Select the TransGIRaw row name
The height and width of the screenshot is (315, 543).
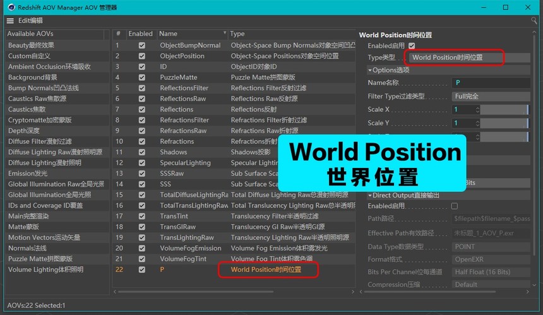pos(177,227)
